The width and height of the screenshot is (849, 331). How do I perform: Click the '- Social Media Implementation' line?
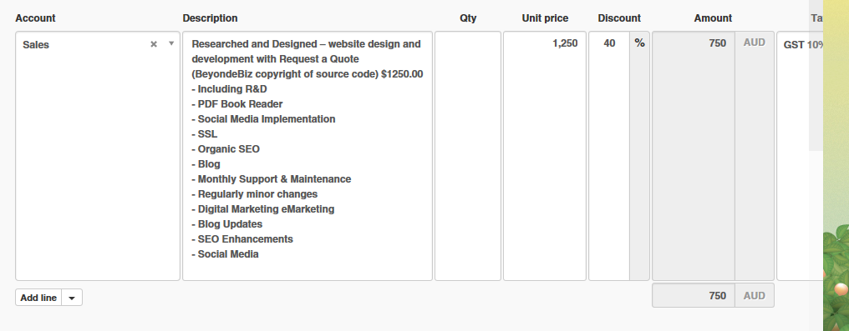pyautogui.click(x=264, y=119)
